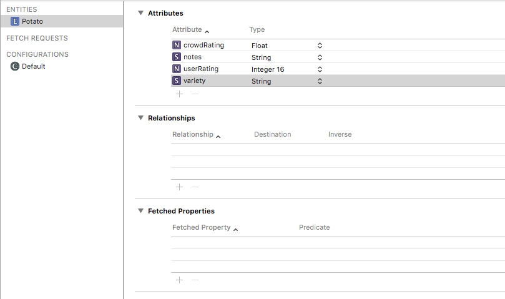Open type dropdown for userRating attribute
This screenshot has height=299, width=505.
tap(320, 69)
